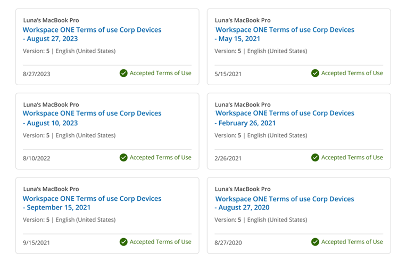Open the February 26, 2021 terms link
This screenshot has width=406, height=268.
point(285,118)
